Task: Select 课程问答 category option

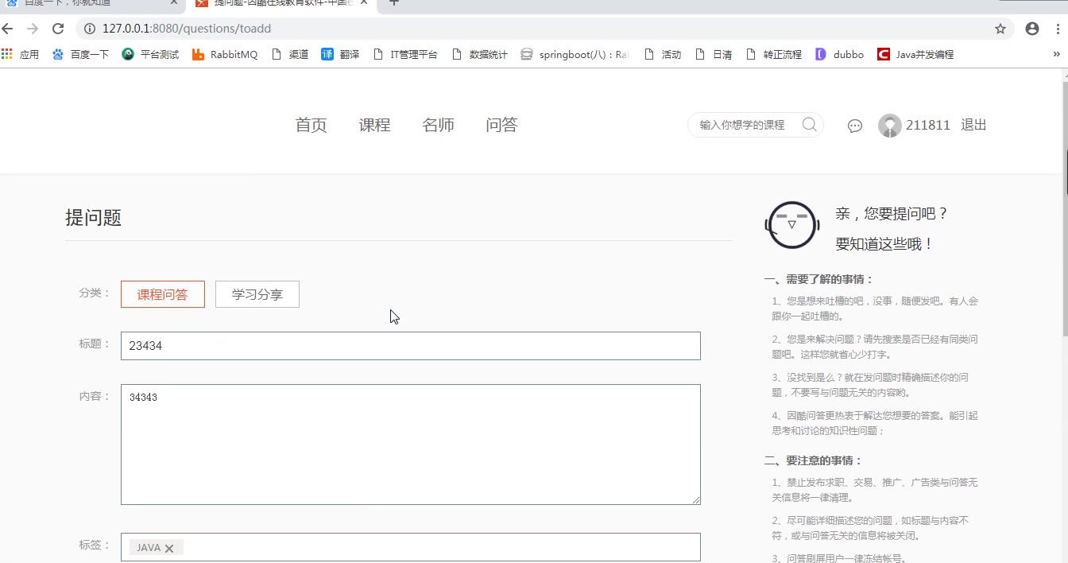Action: pyautogui.click(x=163, y=294)
